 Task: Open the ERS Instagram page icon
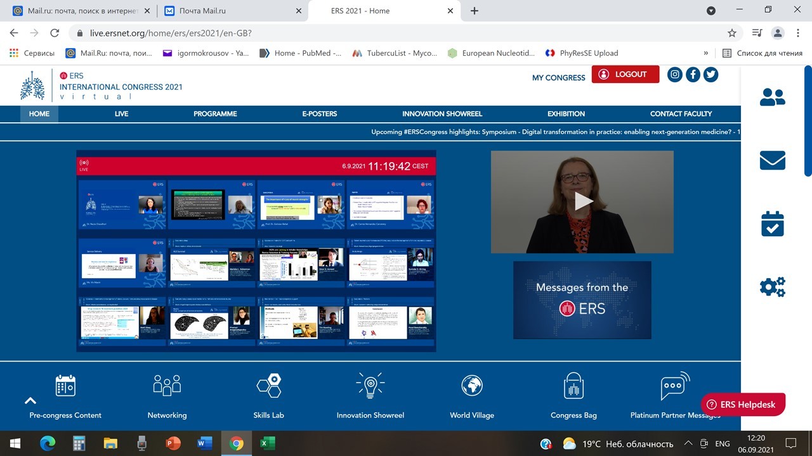point(675,75)
